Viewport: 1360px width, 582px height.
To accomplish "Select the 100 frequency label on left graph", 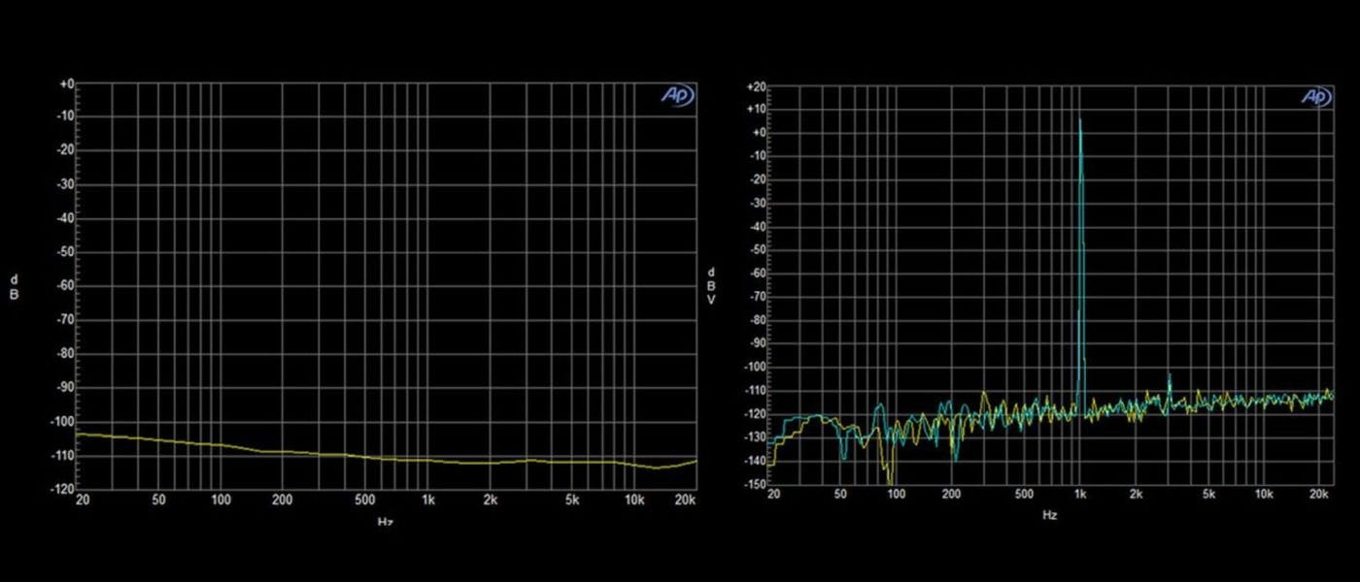I will (221, 501).
